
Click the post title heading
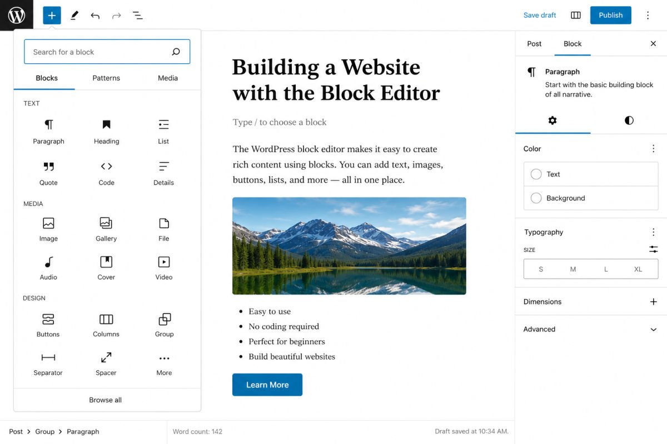click(x=336, y=80)
